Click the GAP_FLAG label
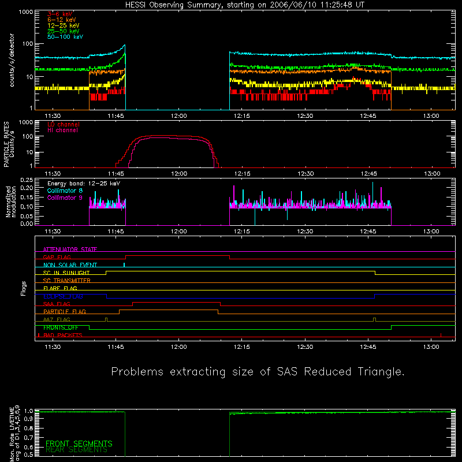 pyautogui.click(x=57, y=257)
